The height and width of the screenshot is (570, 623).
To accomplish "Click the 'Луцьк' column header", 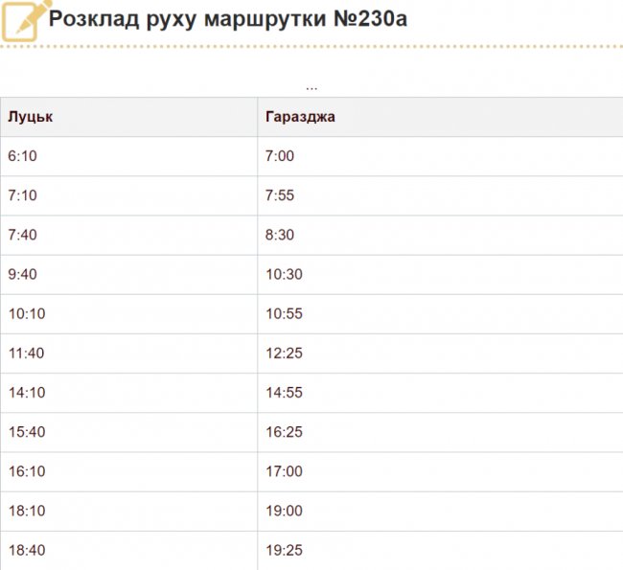I will click(30, 117).
